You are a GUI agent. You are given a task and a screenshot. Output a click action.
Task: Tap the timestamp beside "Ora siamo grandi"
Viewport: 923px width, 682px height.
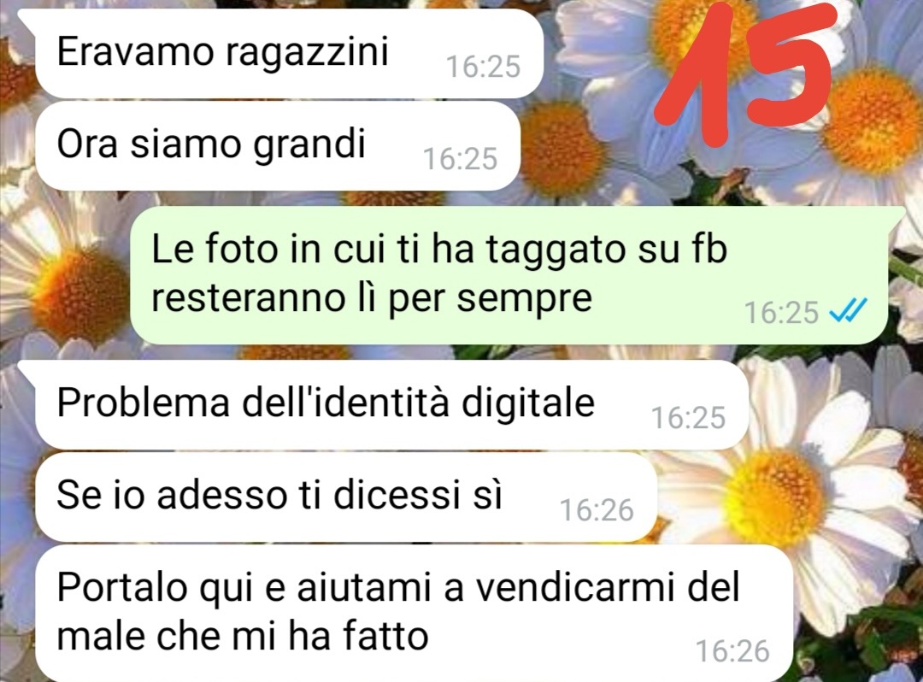pyautogui.click(x=461, y=159)
